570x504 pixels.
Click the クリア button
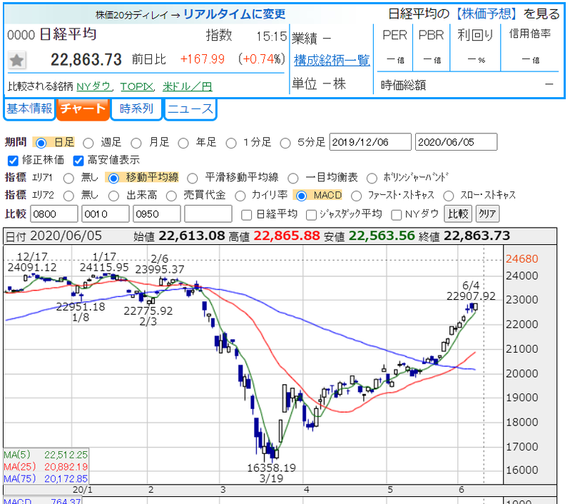(487, 214)
